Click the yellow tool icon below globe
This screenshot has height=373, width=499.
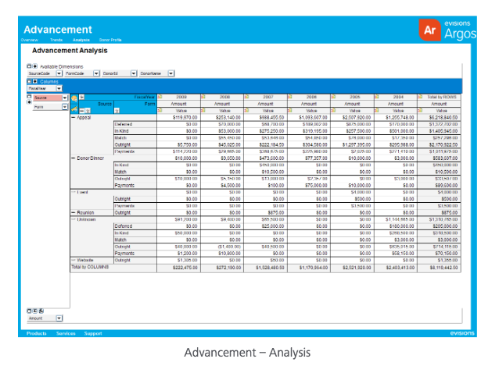click(74, 109)
